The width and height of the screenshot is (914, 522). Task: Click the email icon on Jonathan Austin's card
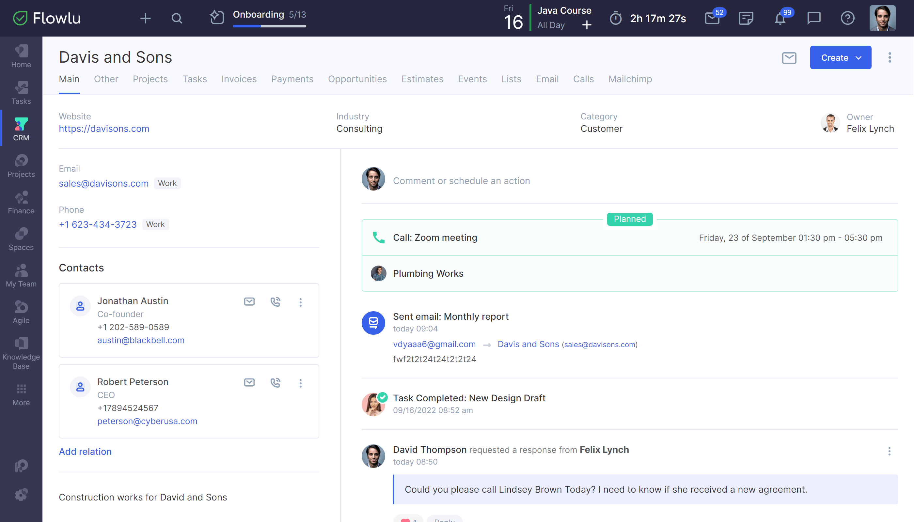(x=249, y=301)
